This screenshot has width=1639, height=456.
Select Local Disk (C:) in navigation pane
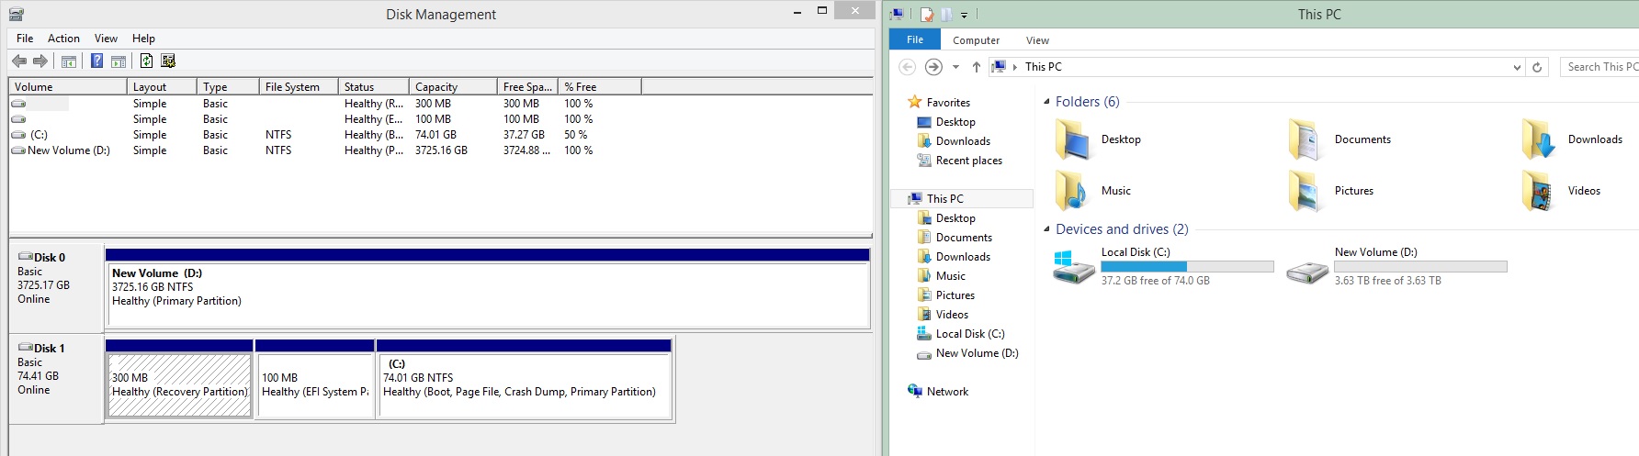969,334
